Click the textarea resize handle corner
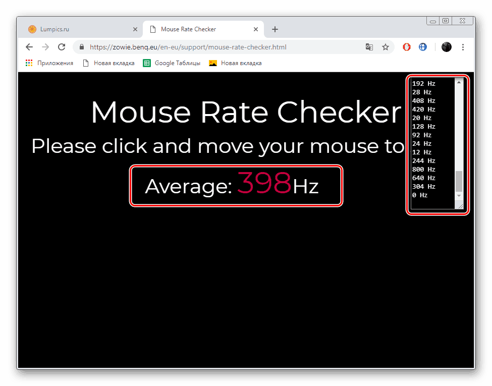 tap(460, 206)
